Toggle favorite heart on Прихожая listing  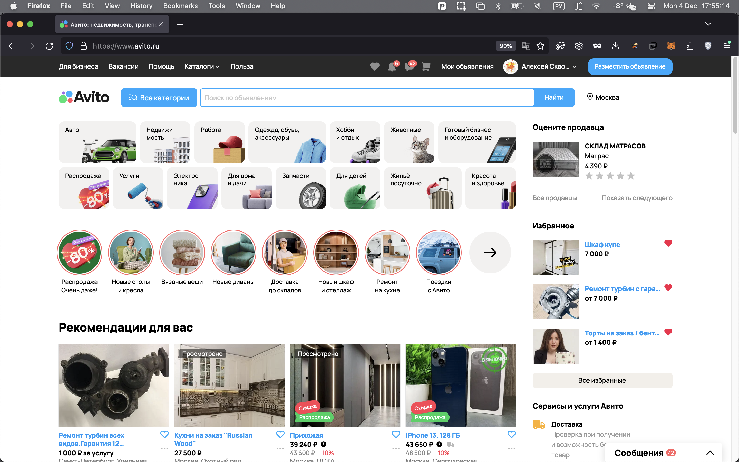(396, 434)
